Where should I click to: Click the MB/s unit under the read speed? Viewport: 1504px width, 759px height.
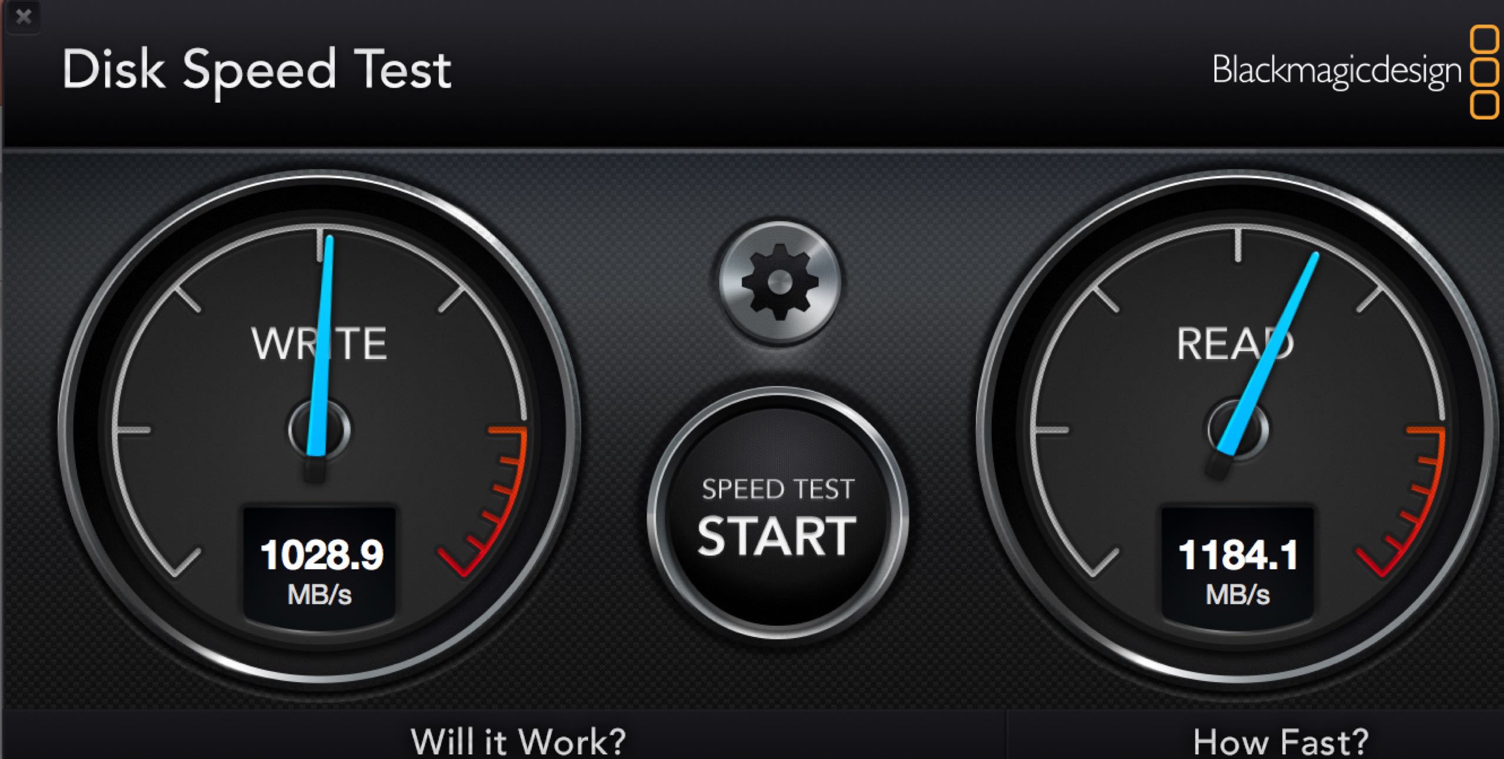[x=1238, y=595]
